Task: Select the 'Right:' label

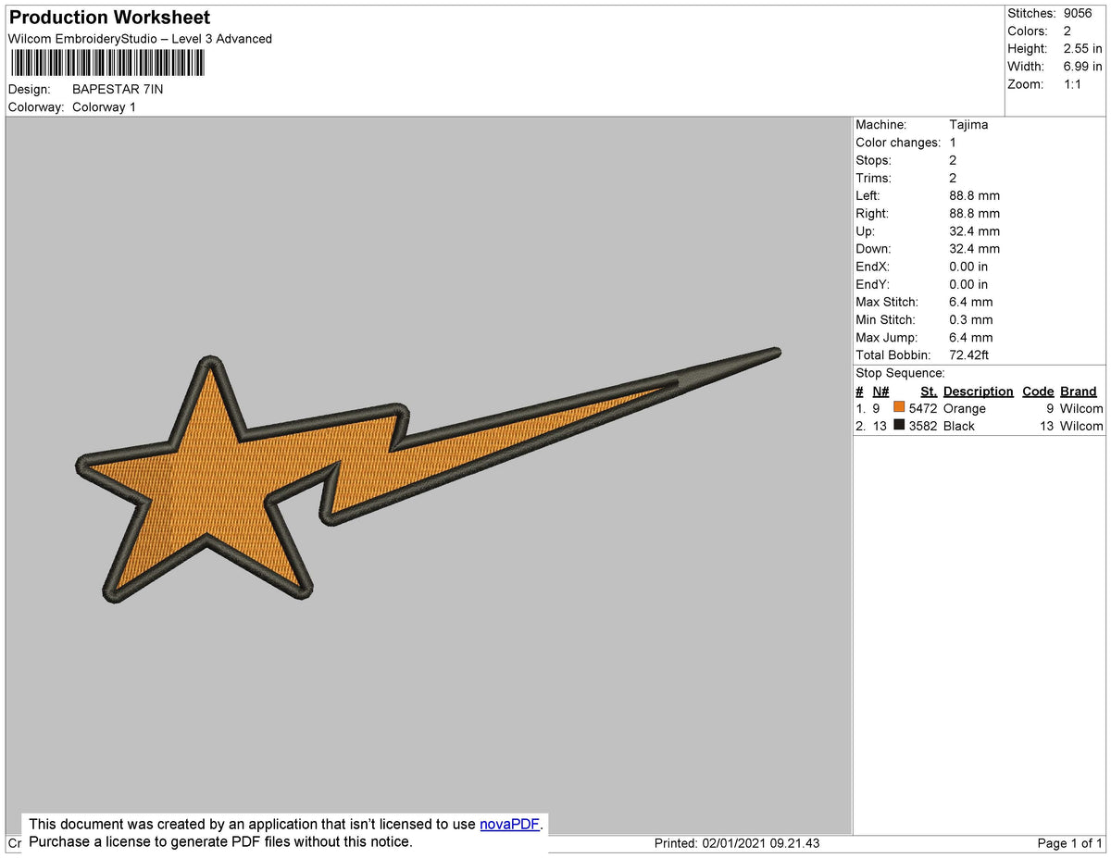Action: (x=872, y=214)
